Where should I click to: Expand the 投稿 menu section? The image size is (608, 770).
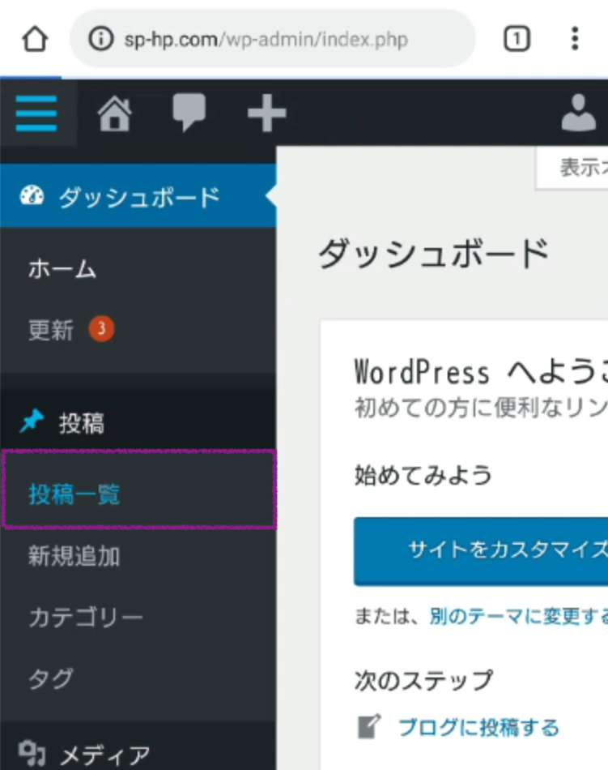(x=81, y=422)
